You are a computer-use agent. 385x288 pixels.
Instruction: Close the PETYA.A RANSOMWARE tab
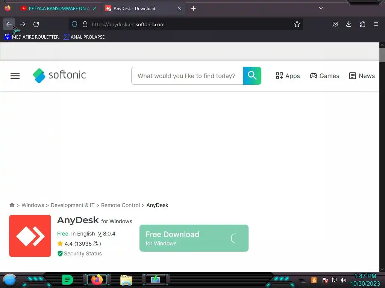click(x=95, y=8)
